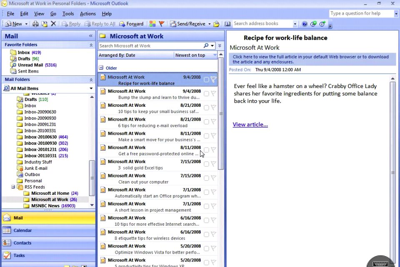Viewport: 400px width, 267px height.
Task: Click the Type a question for help box
Action: [361, 13]
